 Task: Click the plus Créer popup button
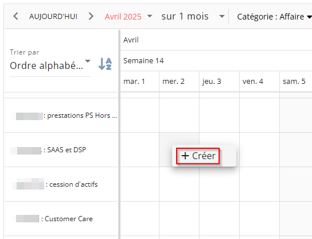coord(198,156)
